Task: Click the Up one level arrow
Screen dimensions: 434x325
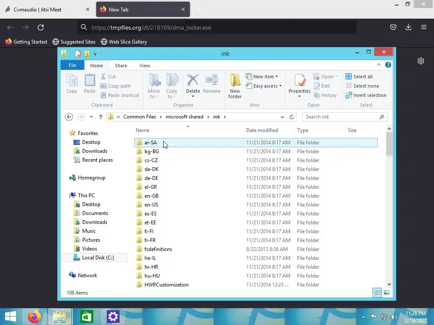Action: point(101,117)
